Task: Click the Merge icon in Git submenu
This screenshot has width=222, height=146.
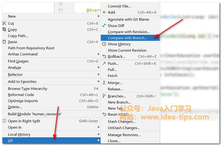Action: (x=104, y=83)
